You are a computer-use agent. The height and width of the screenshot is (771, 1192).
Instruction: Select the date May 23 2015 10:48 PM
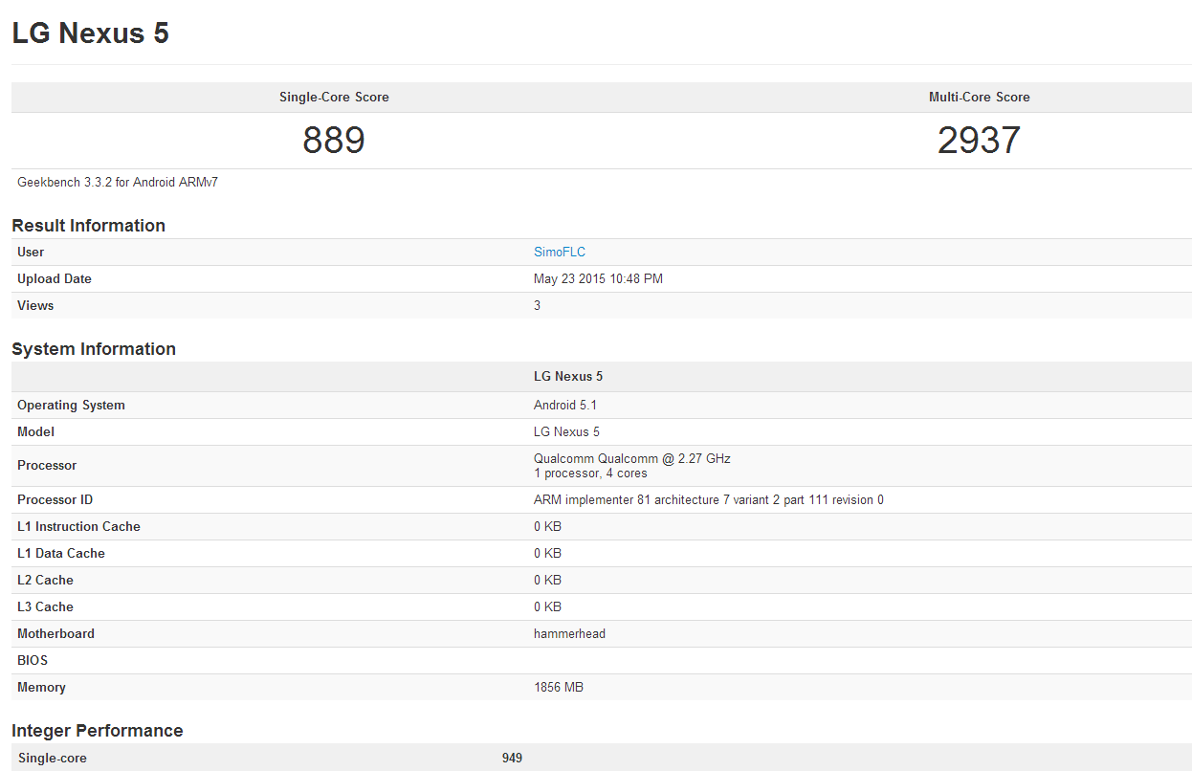(x=598, y=279)
